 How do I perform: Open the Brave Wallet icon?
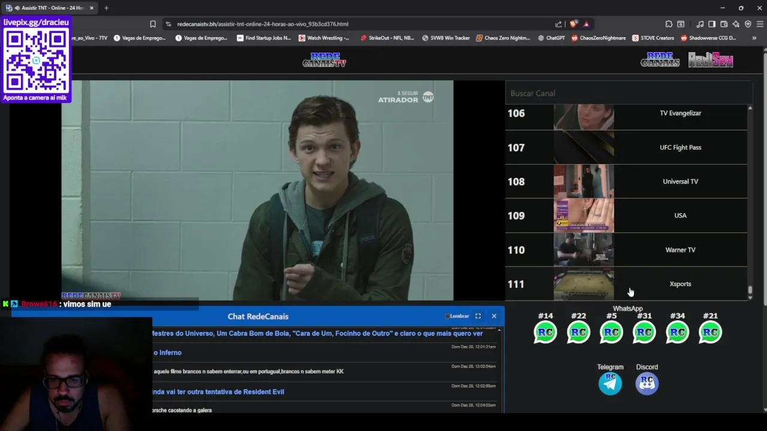724,24
